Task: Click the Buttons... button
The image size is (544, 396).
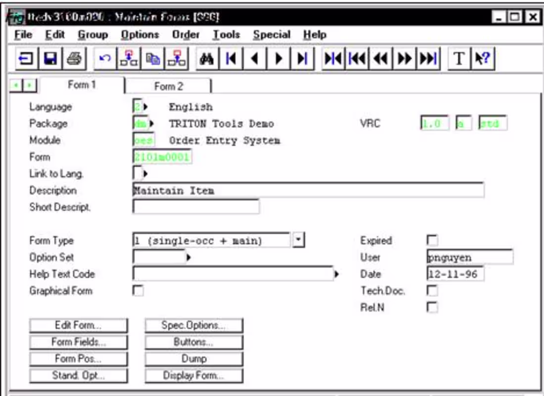Action: tap(193, 342)
